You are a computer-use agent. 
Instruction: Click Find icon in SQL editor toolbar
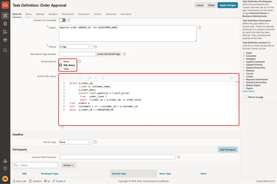[80, 78]
